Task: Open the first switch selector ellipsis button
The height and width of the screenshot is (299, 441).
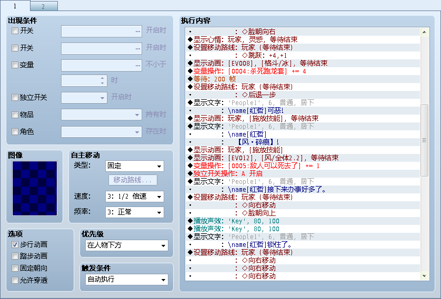Action: [137, 31]
